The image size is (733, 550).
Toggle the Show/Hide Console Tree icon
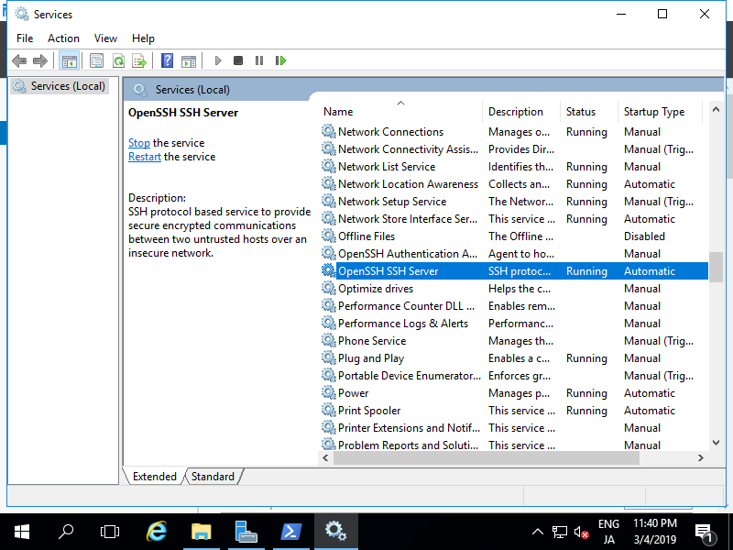tap(70, 60)
